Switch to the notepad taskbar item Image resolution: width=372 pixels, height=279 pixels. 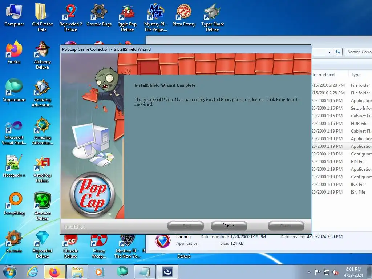tap(145, 272)
